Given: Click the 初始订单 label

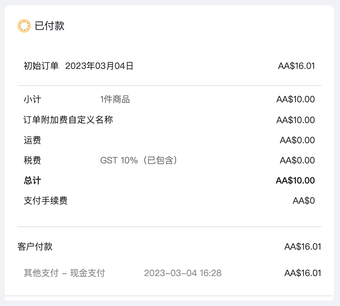Looking at the screenshot, I should pos(41,66).
